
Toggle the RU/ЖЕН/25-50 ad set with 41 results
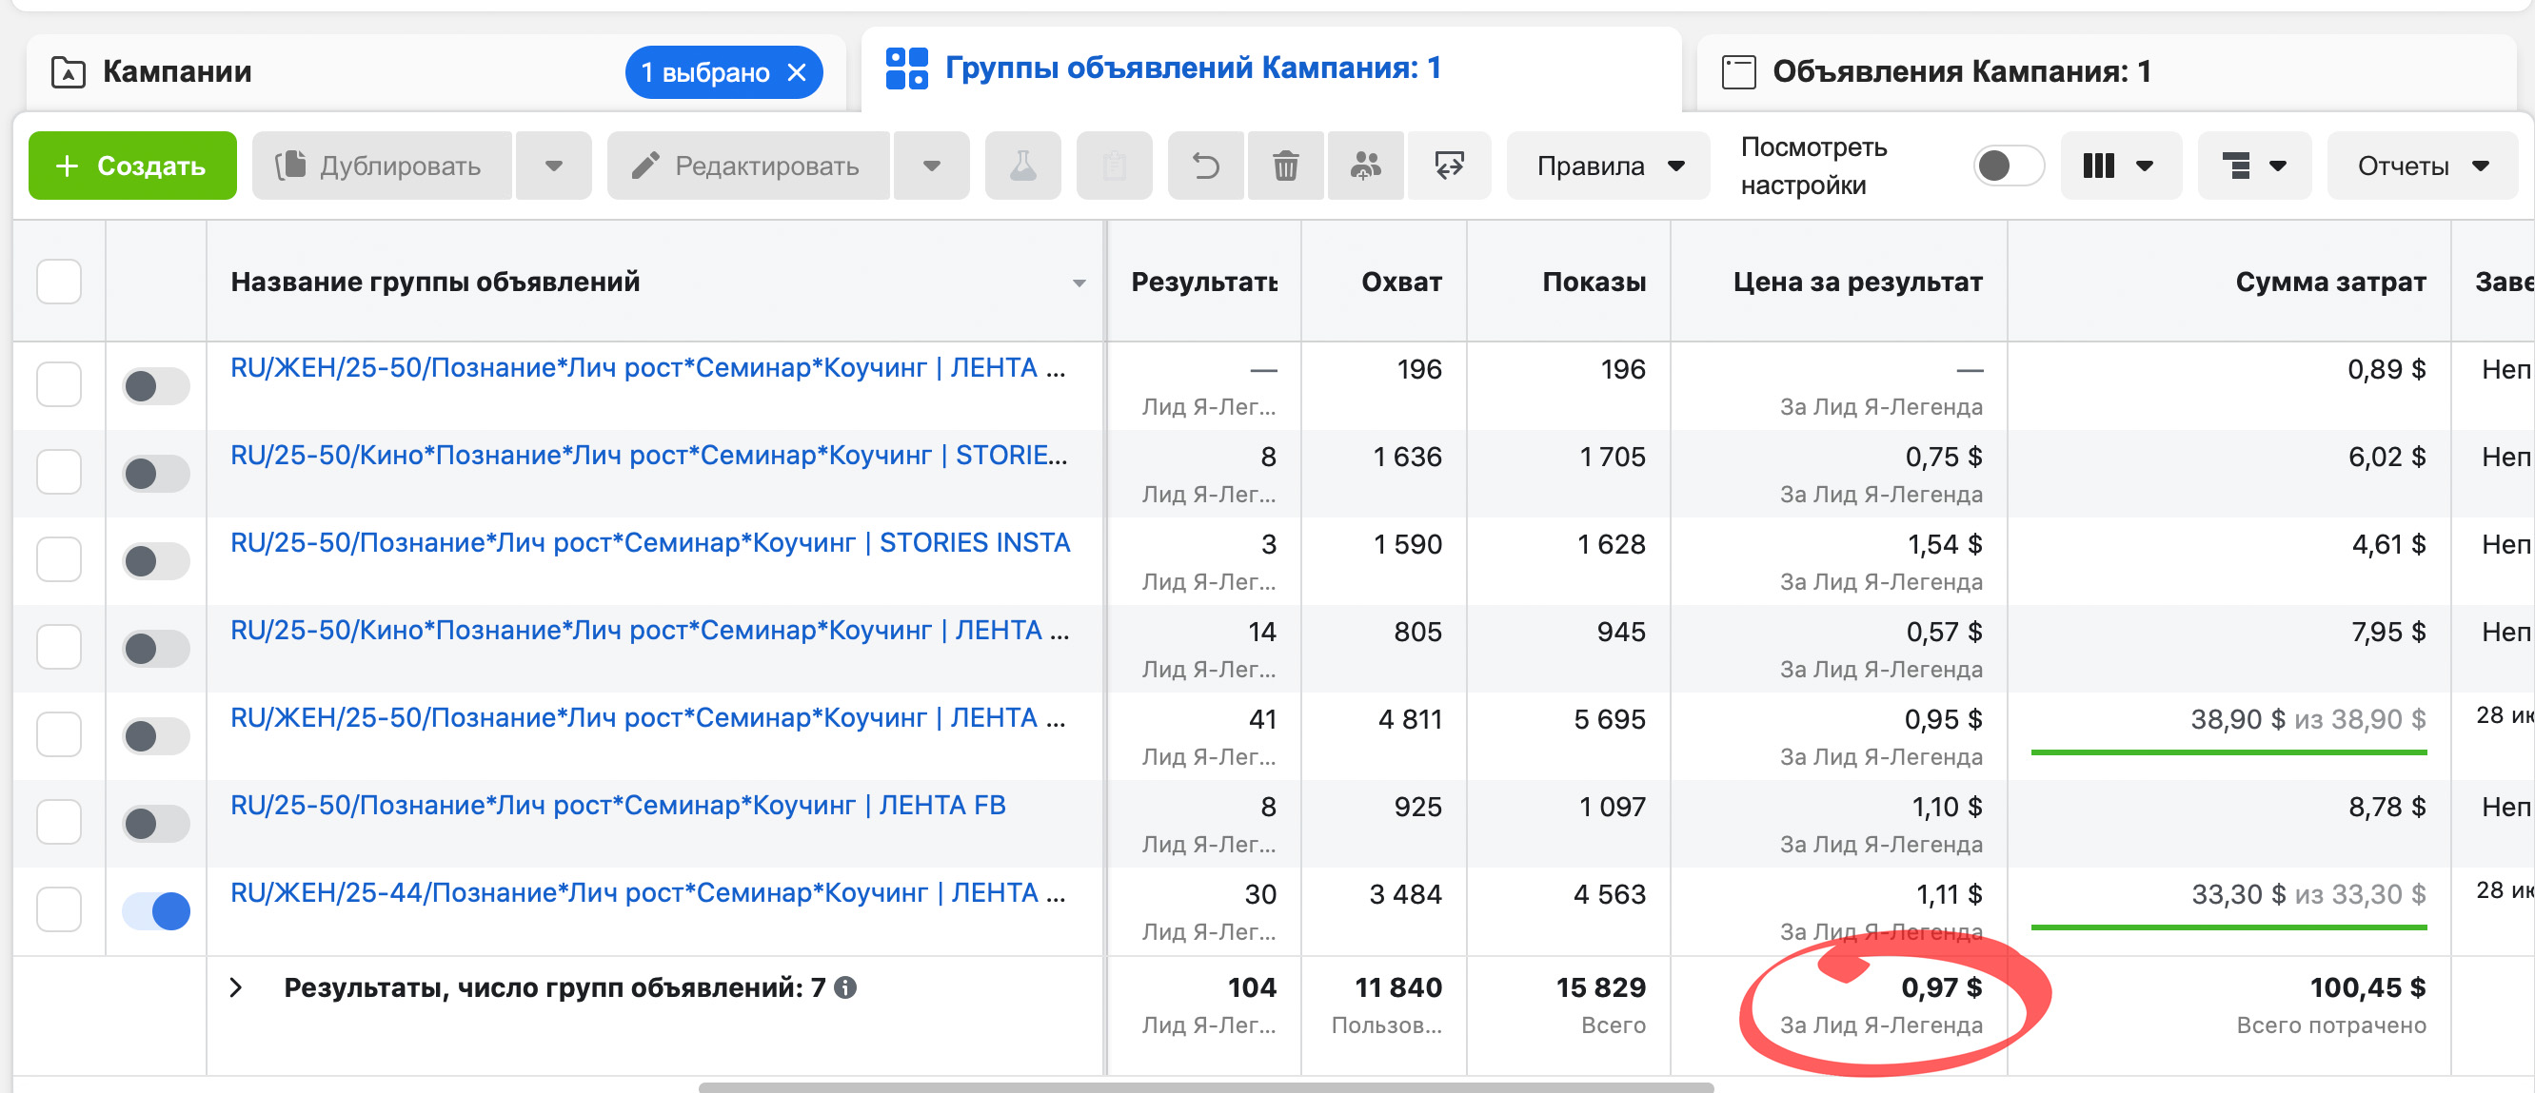click(x=155, y=736)
